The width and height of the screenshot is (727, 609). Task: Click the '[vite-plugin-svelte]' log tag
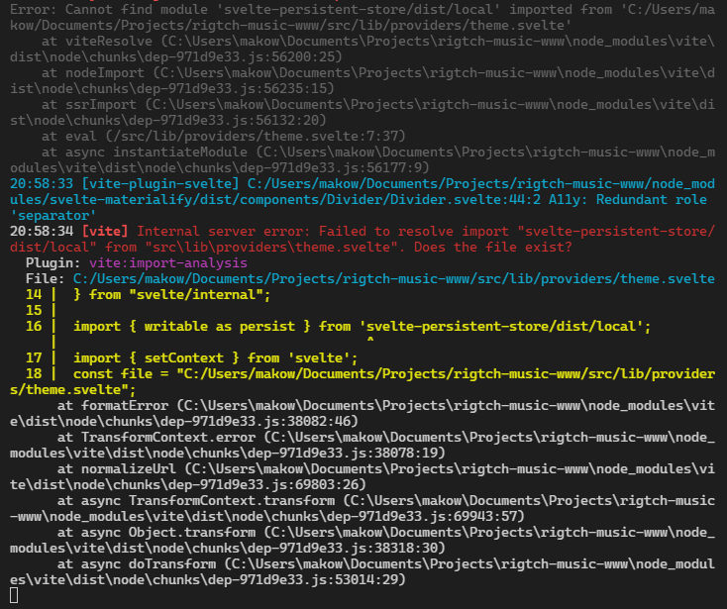tap(160, 183)
